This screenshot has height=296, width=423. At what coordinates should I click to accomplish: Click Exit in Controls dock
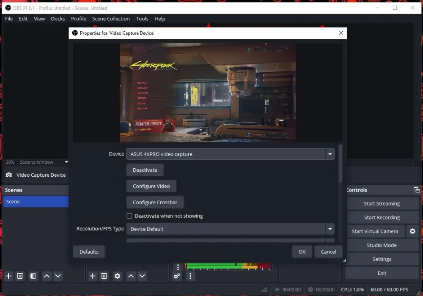point(382,273)
